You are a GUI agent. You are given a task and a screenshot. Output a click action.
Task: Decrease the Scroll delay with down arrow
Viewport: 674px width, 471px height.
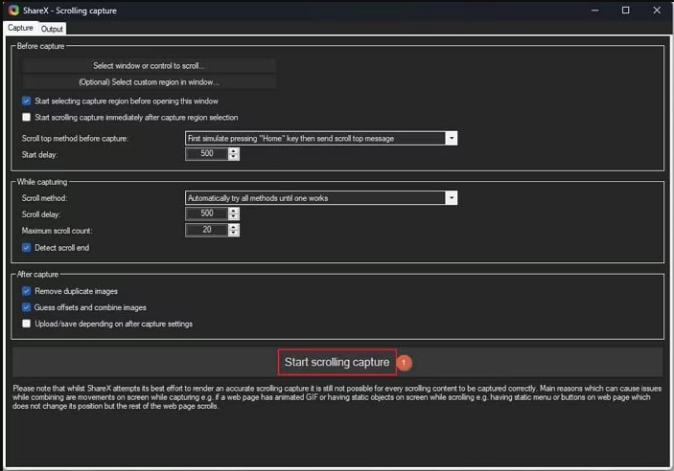point(233,216)
